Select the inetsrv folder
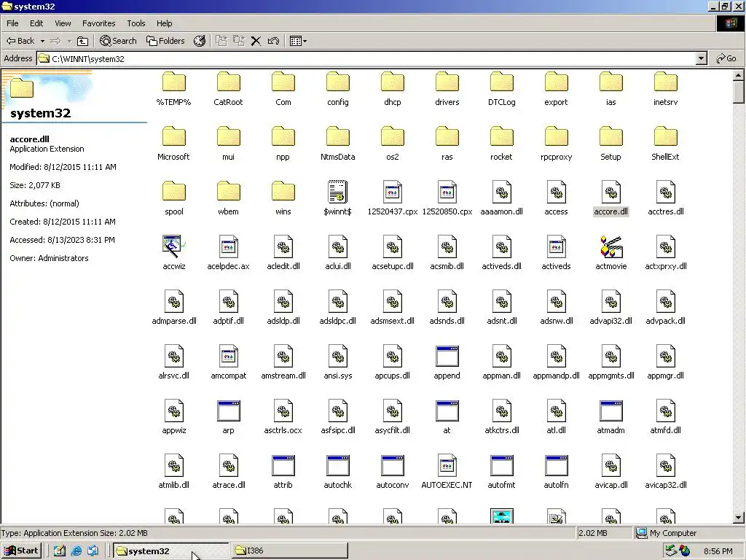Screen dimensions: 746x560 point(665,90)
